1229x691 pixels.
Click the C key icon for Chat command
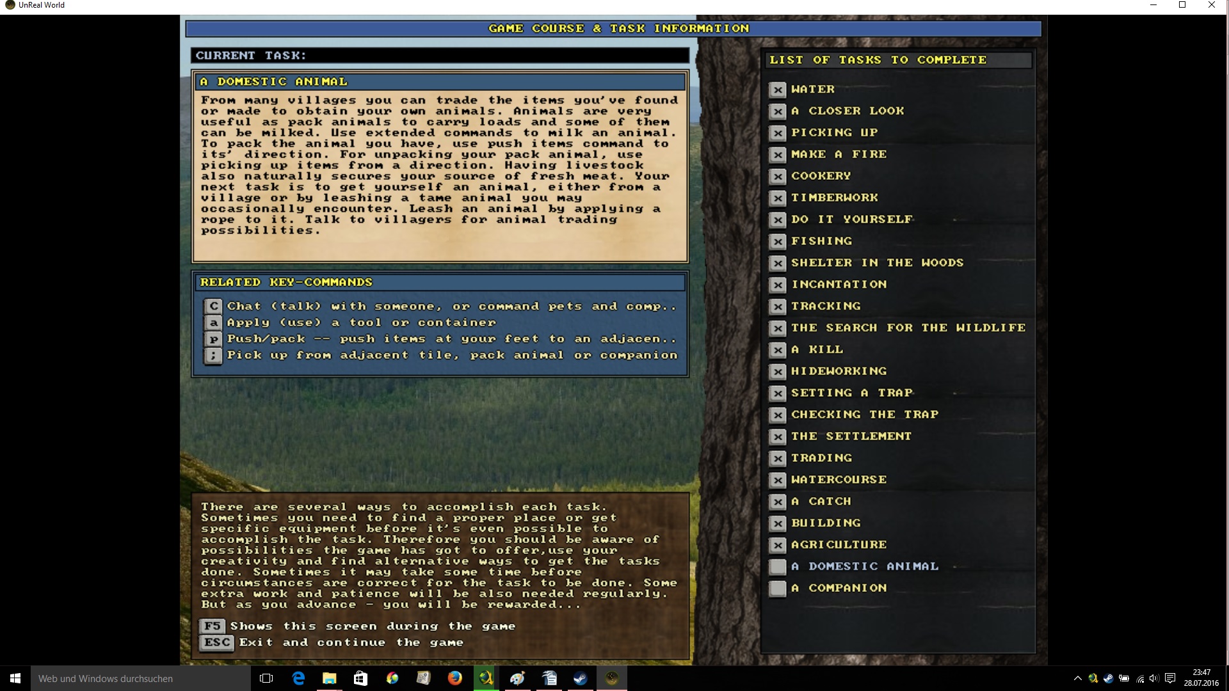click(x=213, y=306)
